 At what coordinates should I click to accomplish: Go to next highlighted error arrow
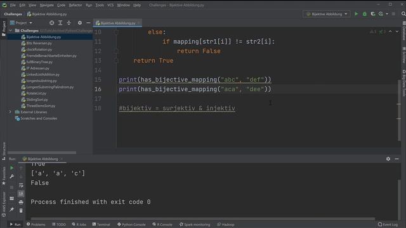(x=397, y=32)
